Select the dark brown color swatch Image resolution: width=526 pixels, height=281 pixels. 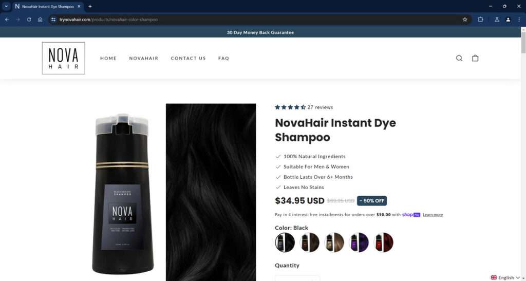(x=309, y=242)
